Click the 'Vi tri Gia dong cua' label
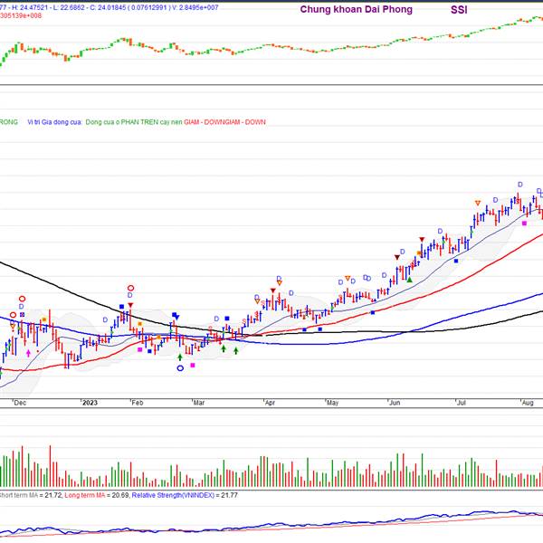Screen dimensions: 543x543 coord(54,121)
